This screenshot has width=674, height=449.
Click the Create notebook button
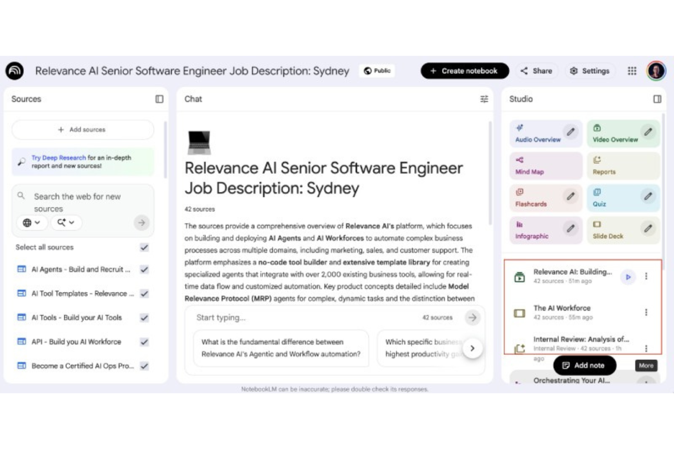(465, 71)
